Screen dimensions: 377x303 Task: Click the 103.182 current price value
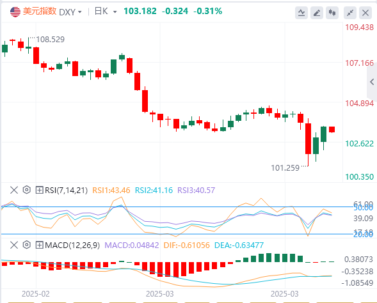coord(140,11)
